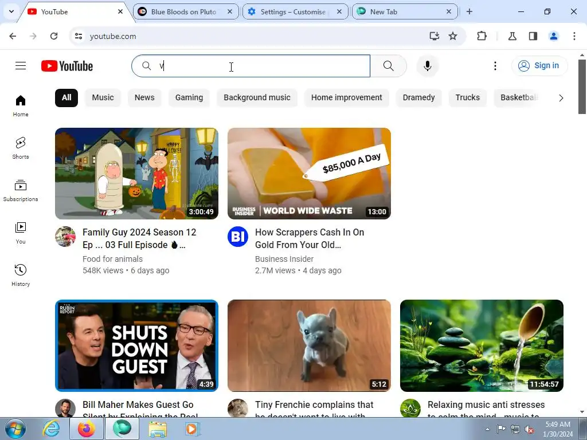Click into the YouTube search input field

click(x=251, y=66)
